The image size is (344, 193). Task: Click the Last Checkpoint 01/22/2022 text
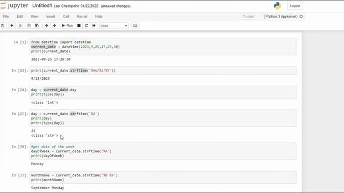click(76, 6)
